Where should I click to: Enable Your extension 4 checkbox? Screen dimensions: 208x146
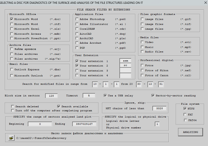point(77,75)
